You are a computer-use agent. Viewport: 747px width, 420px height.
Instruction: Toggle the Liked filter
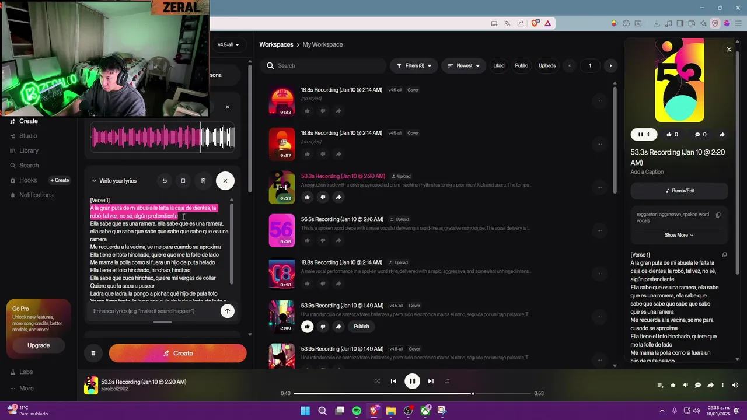tap(499, 66)
